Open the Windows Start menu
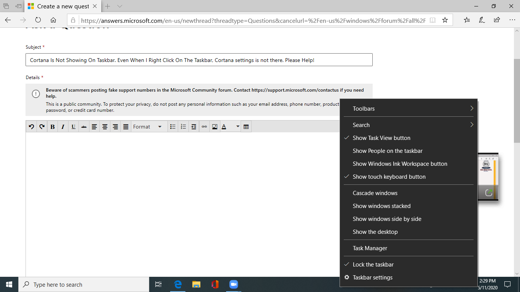Viewport: 520px width, 292px height. 9,284
